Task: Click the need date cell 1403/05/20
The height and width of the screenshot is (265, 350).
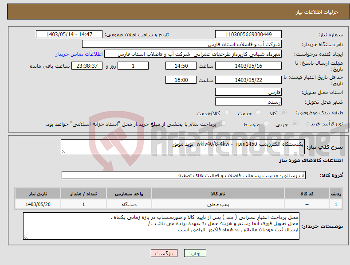Action: pos(38,204)
